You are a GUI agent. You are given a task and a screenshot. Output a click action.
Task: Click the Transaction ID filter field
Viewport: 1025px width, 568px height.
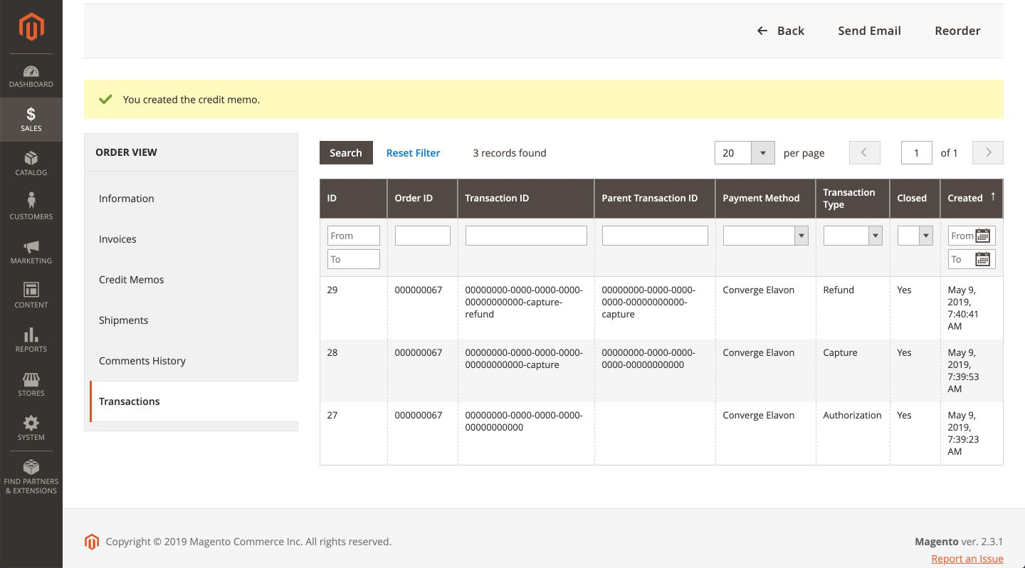(526, 236)
